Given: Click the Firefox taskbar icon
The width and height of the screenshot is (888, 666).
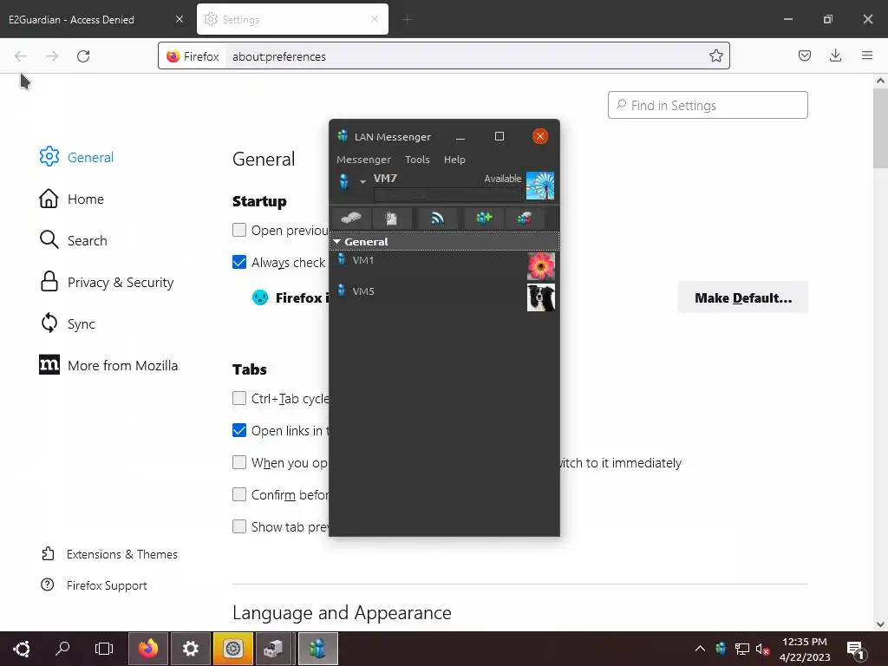Looking at the screenshot, I should pos(147,649).
